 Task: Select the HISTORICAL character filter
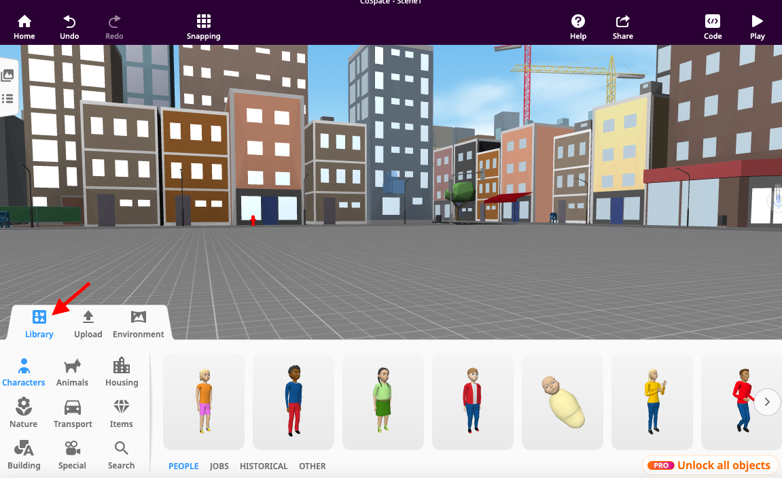(x=264, y=466)
